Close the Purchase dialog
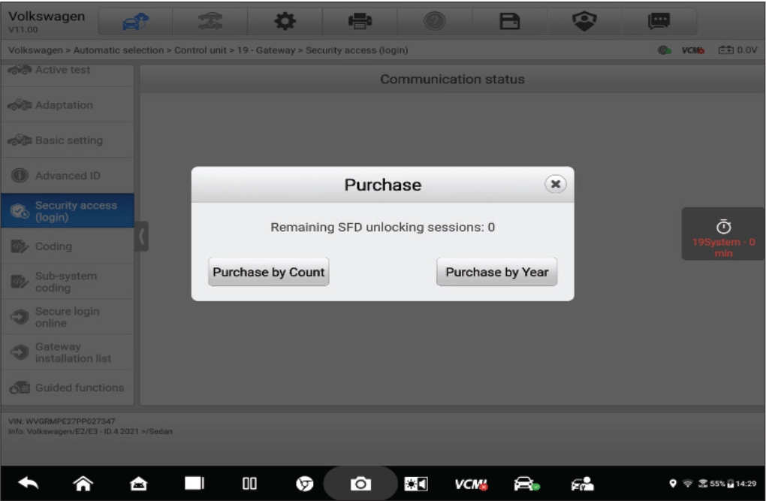This screenshot has width=766, height=501. pyautogui.click(x=555, y=184)
